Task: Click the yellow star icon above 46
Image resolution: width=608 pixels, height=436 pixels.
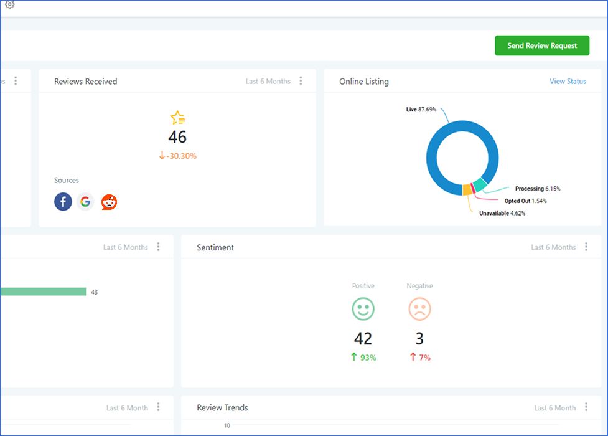Action: (177, 118)
